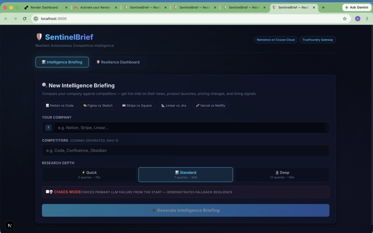The width and height of the screenshot is (373, 233).
Task: Click 'Resilient Autonomous Competitive Intelligence' tagline
Action: pyautogui.click(x=75, y=45)
